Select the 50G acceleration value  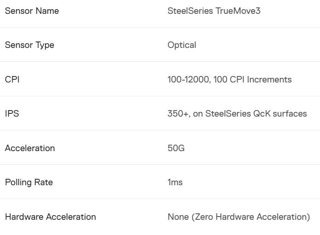176,148
